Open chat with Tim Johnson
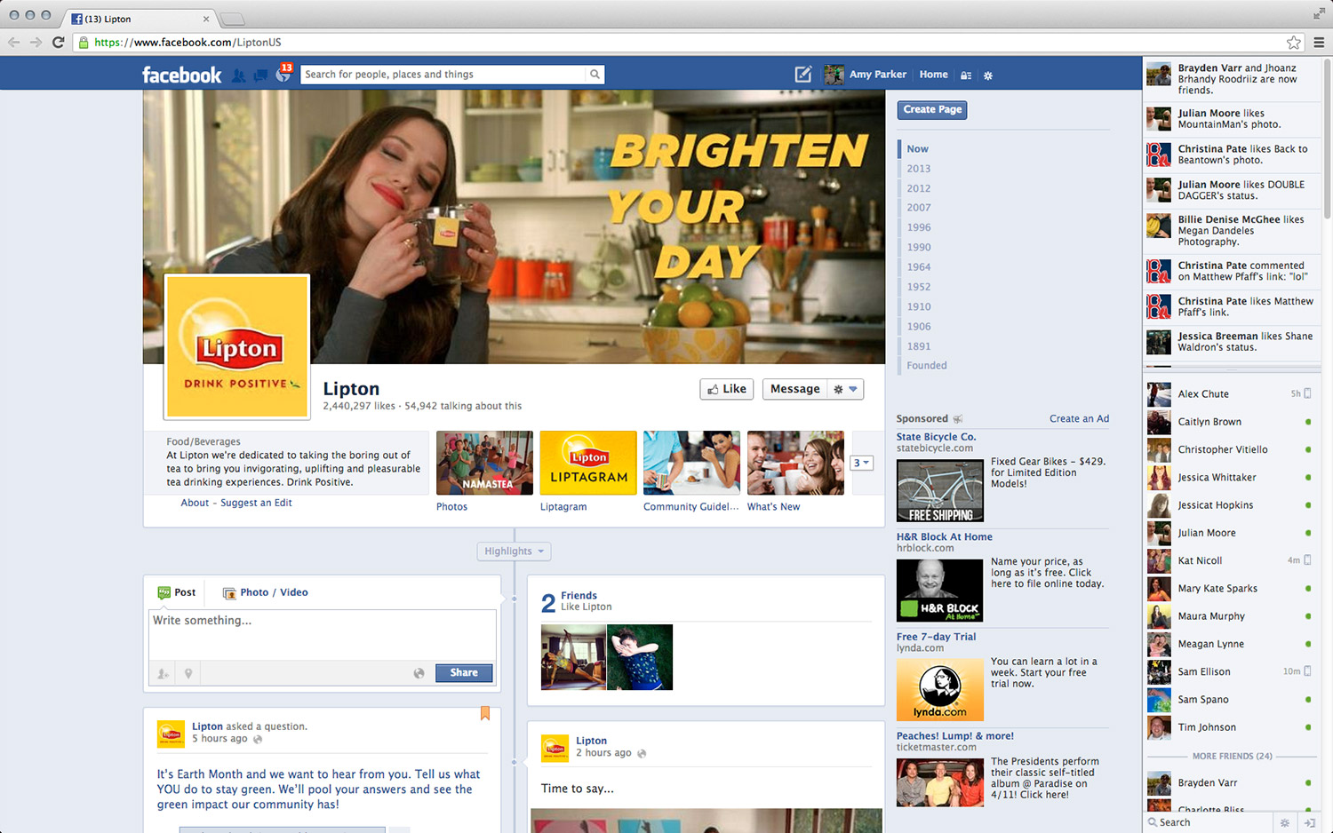Image resolution: width=1333 pixels, height=833 pixels. point(1229,727)
